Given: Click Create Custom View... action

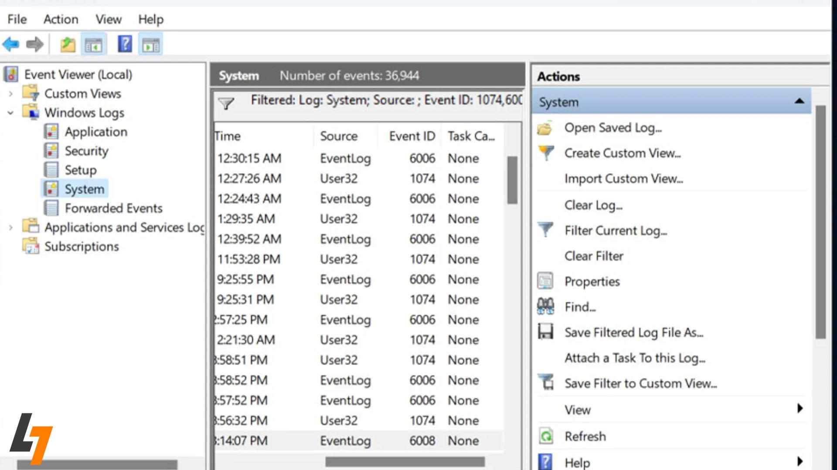Looking at the screenshot, I should [623, 153].
